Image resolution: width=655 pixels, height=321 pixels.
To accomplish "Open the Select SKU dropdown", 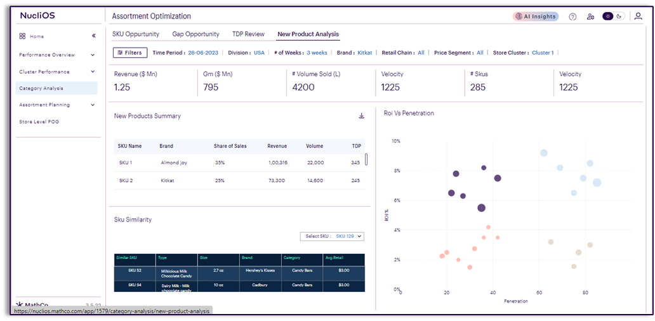I will (x=333, y=237).
